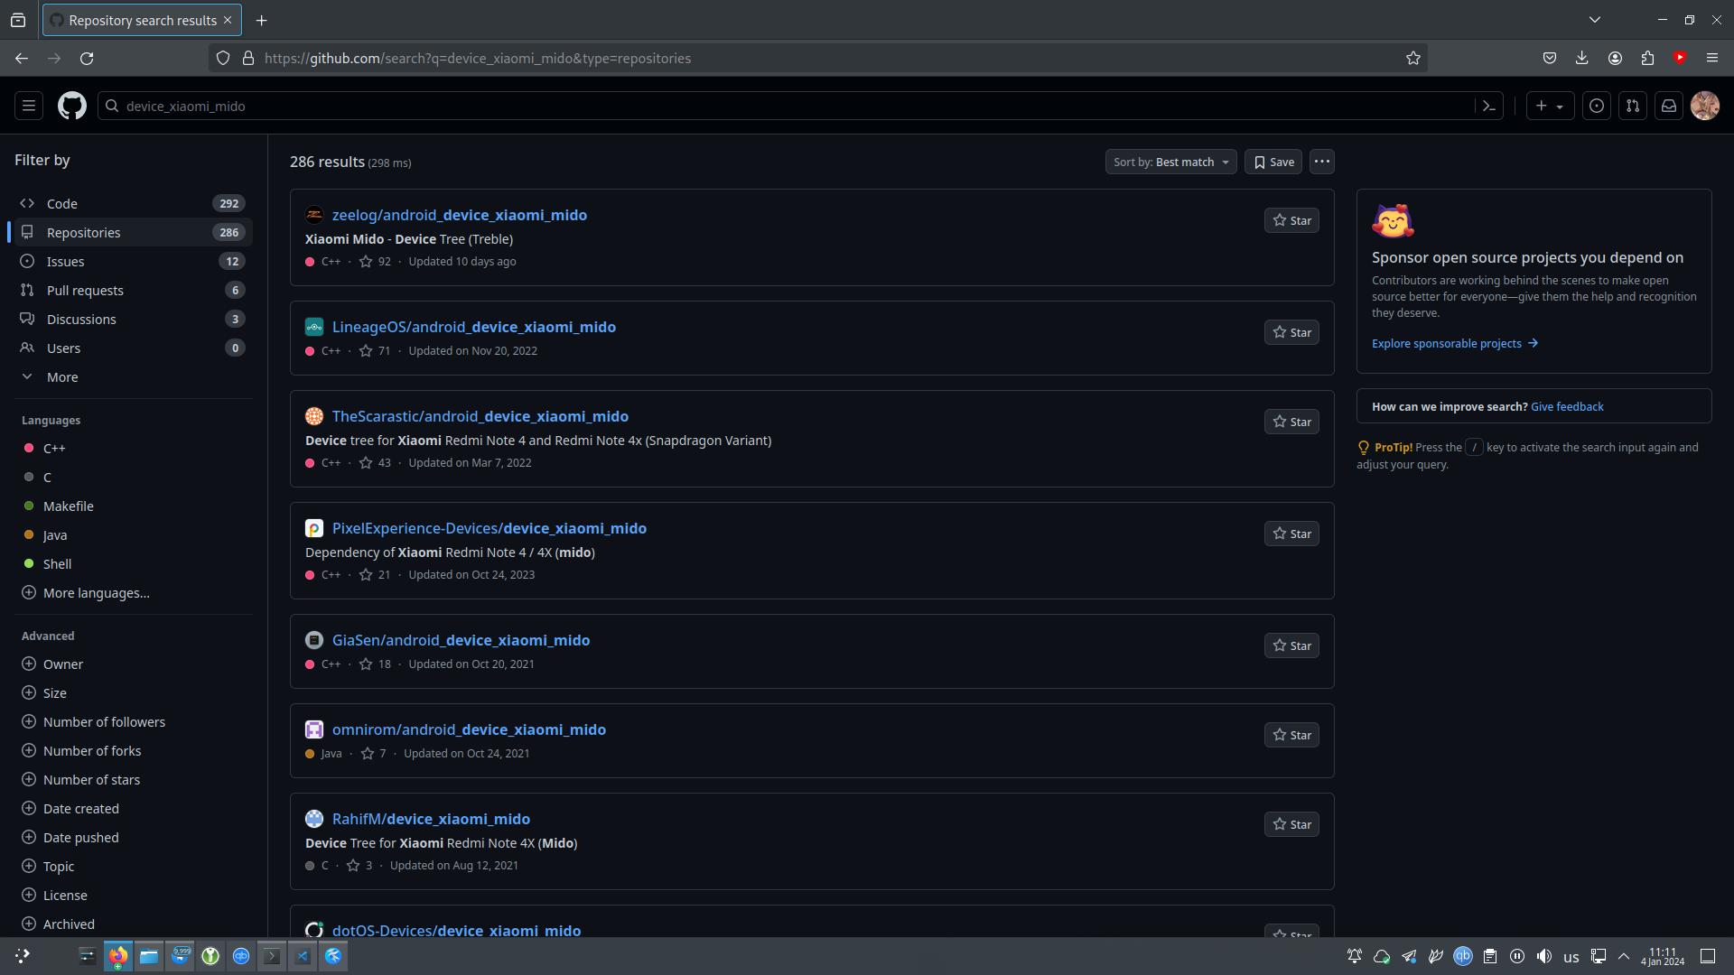Image resolution: width=1734 pixels, height=975 pixels.
Task: Switch to Users results
Action: [x=134, y=348]
